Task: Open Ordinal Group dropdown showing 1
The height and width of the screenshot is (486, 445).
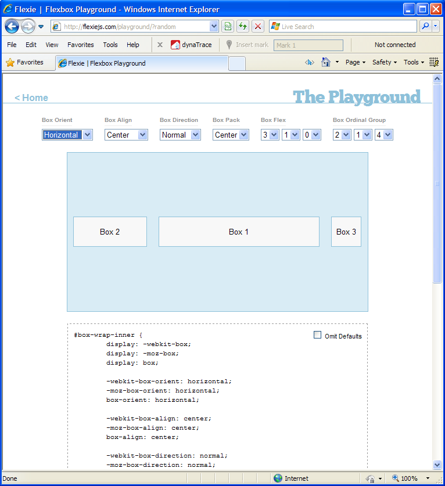Action: pyautogui.click(x=363, y=135)
